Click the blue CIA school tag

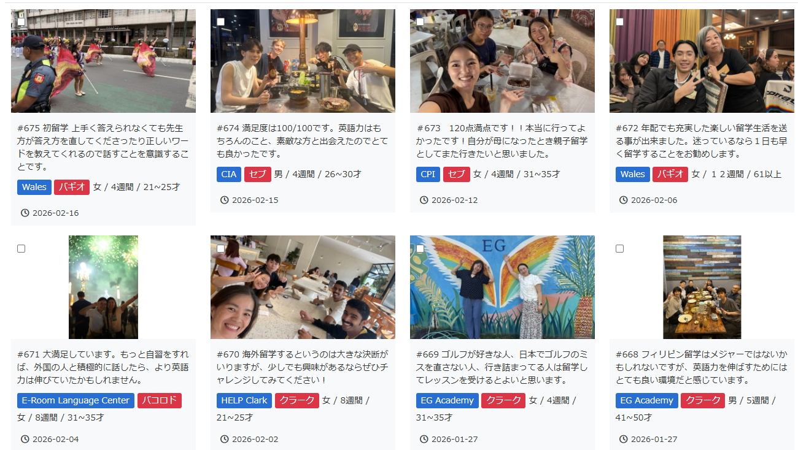pos(229,174)
